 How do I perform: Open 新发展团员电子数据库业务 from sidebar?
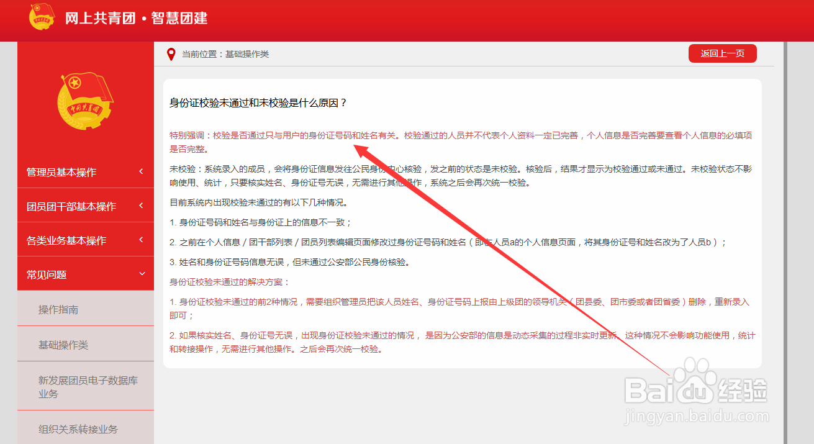(x=86, y=386)
